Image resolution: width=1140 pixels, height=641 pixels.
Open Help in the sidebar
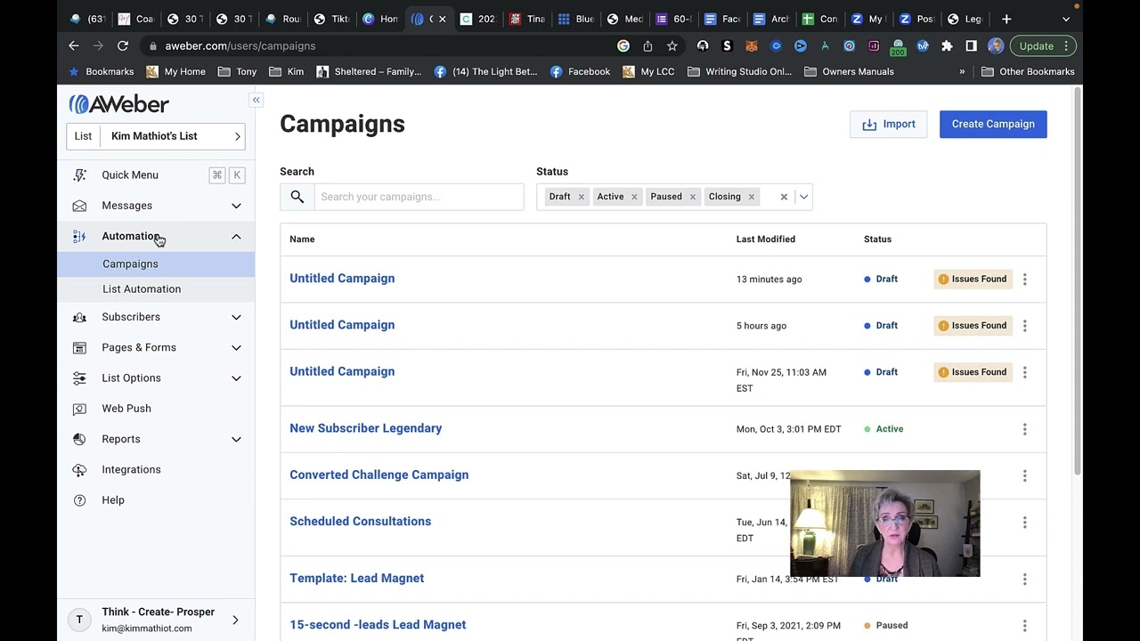click(113, 500)
